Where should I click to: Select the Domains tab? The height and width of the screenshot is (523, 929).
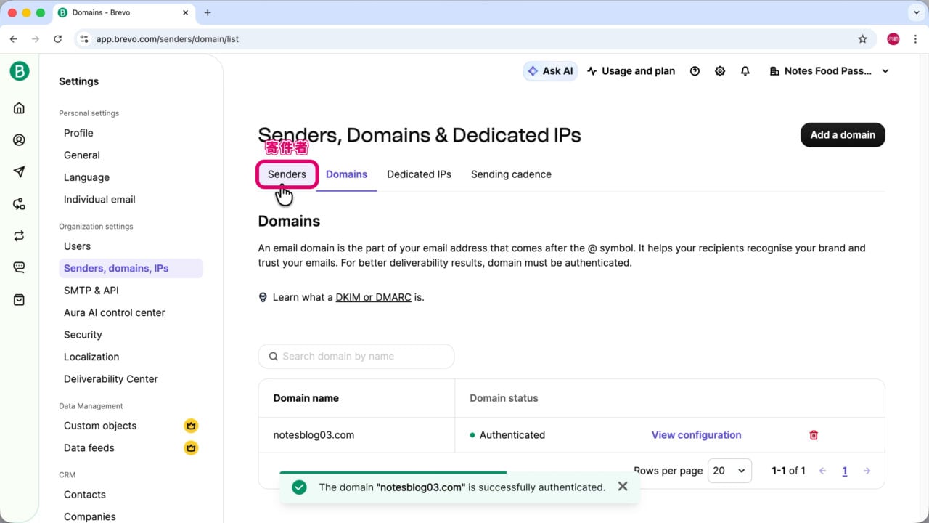(x=346, y=174)
